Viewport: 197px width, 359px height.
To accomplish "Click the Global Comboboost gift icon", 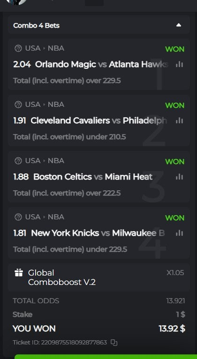I will tap(19, 273).
